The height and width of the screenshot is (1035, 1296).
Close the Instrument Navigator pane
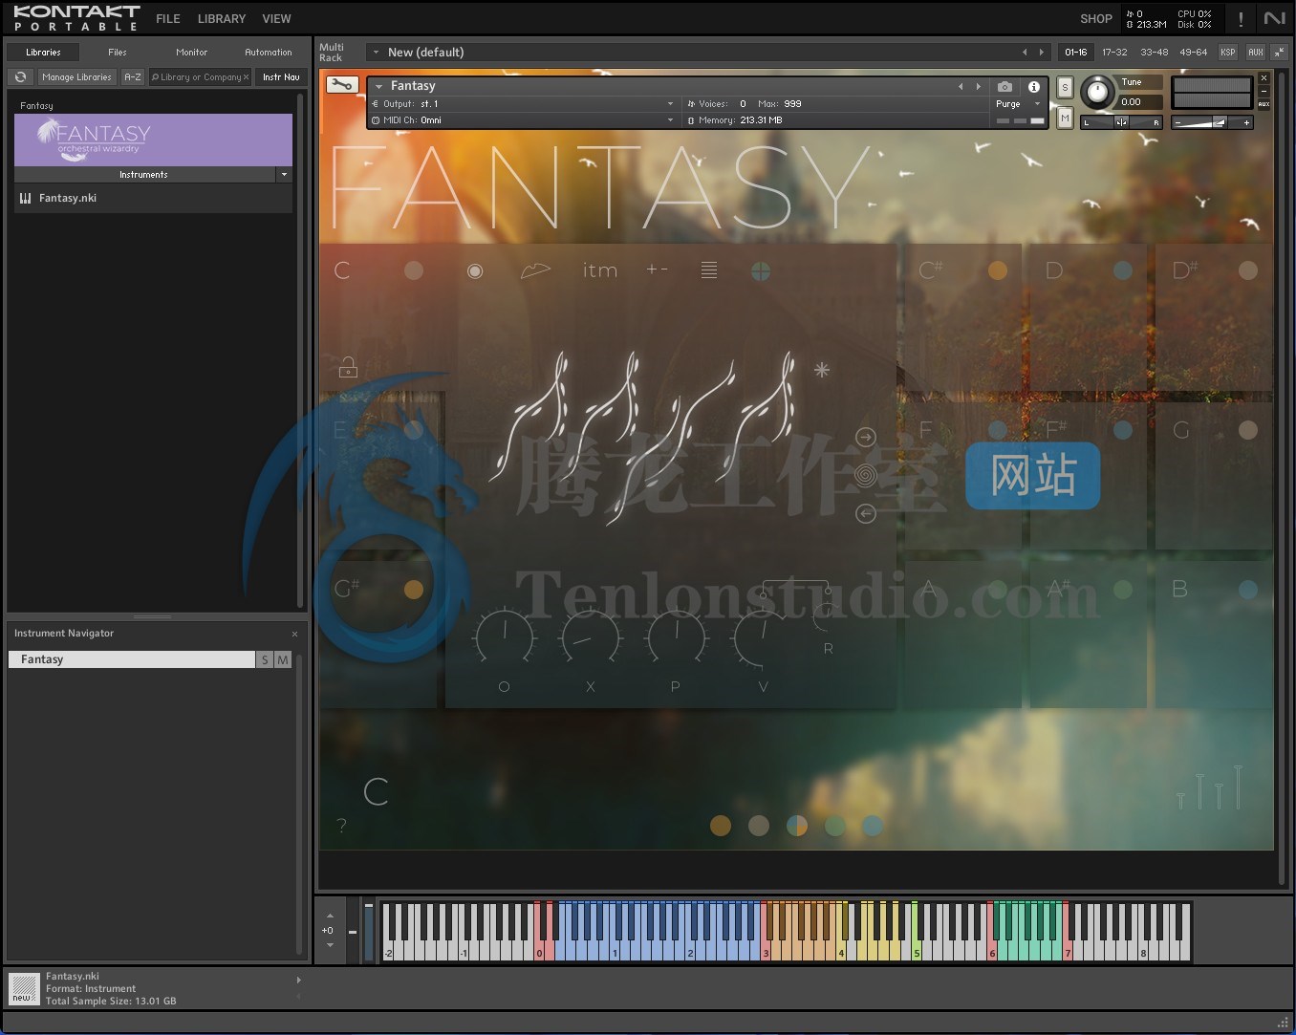tap(294, 634)
